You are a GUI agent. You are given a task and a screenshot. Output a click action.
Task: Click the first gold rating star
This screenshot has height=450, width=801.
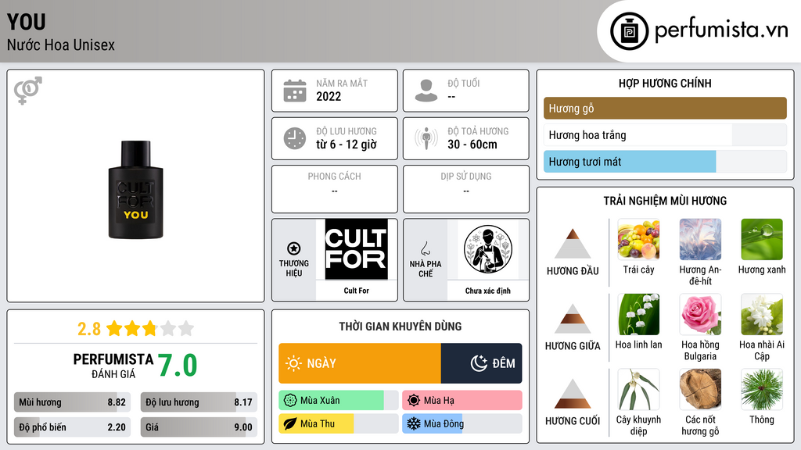coord(114,328)
